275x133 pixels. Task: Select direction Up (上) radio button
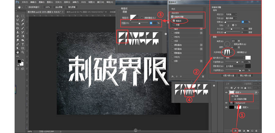point(226,25)
